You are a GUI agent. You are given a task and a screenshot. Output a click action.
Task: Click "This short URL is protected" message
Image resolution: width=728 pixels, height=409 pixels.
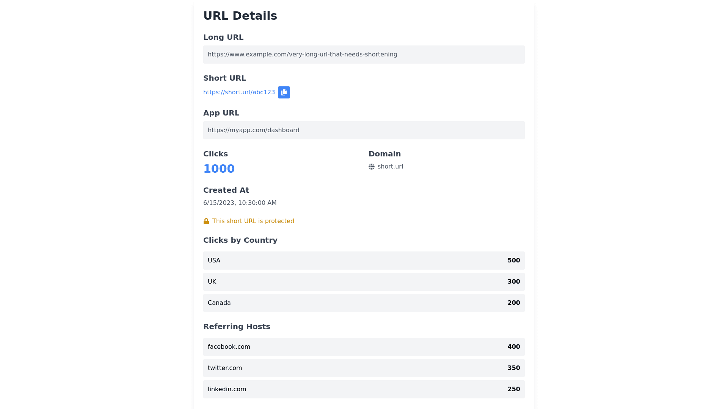[253, 221]
